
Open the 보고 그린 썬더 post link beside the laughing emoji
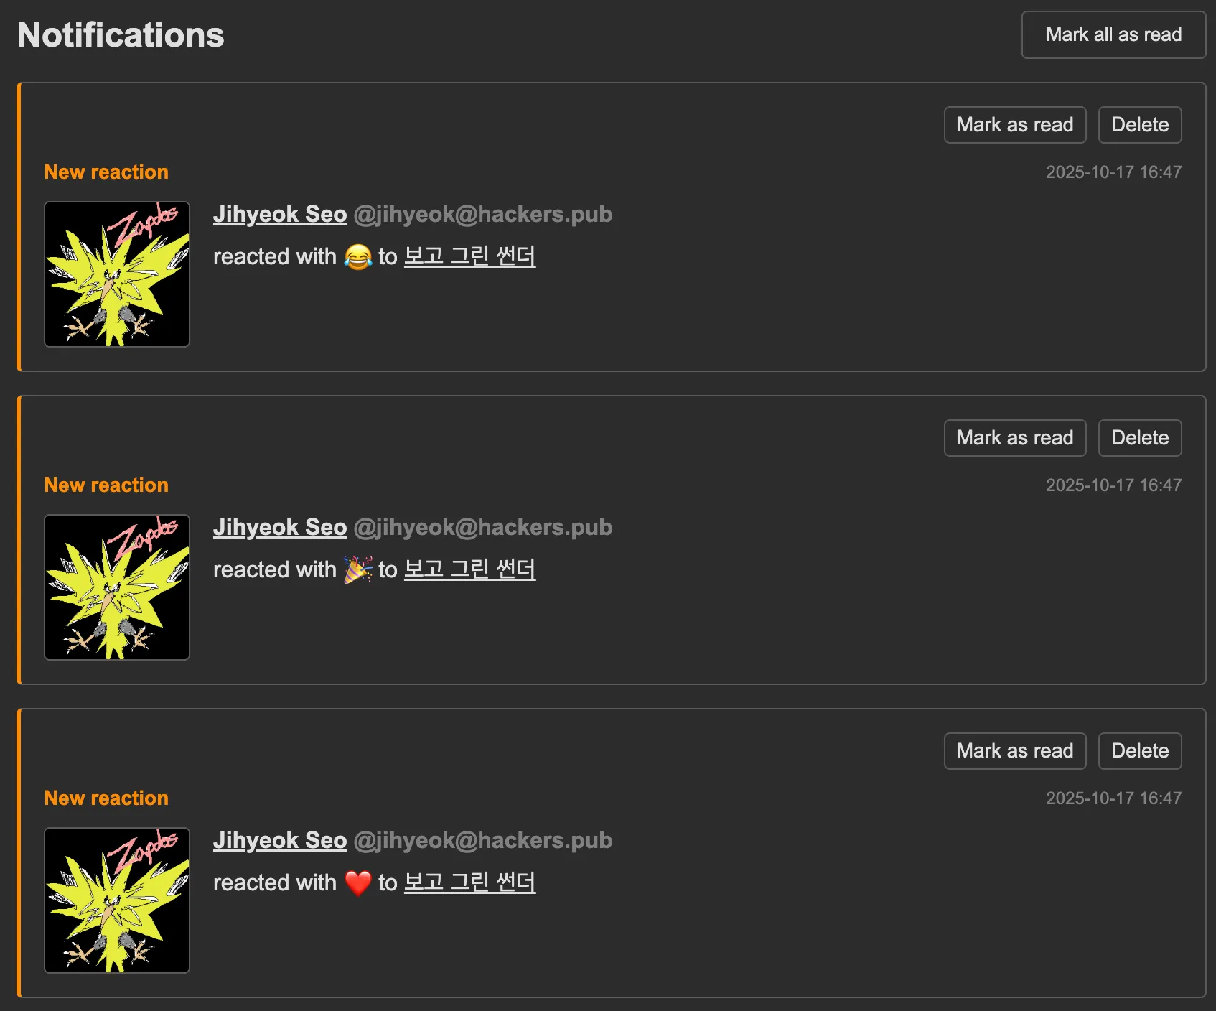click(x=469, y=256)
